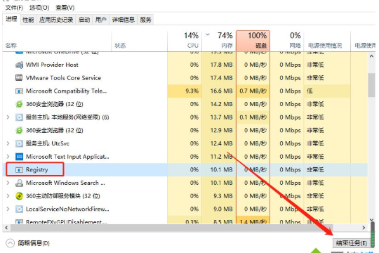379x253 pixels.
Task: Click the 360主动防御服务模块 shield icon
Action: point(19,196)
